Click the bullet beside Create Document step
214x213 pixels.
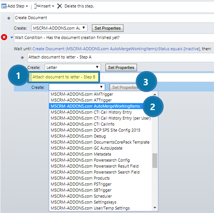click(9, 18)
